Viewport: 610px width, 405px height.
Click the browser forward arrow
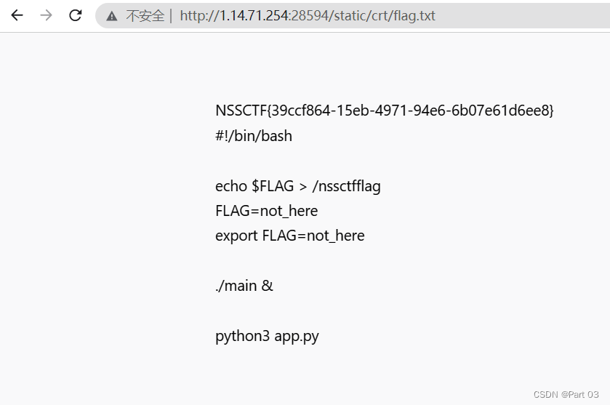coord(46,15)
